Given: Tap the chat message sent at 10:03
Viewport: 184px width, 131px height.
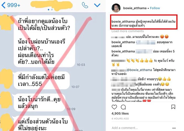Looking at the screenshot, I should click(44, 41).
